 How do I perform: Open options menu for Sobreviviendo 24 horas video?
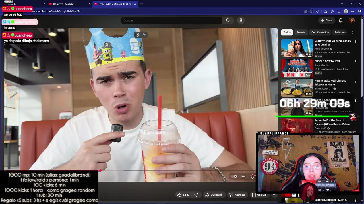[355, 41]
